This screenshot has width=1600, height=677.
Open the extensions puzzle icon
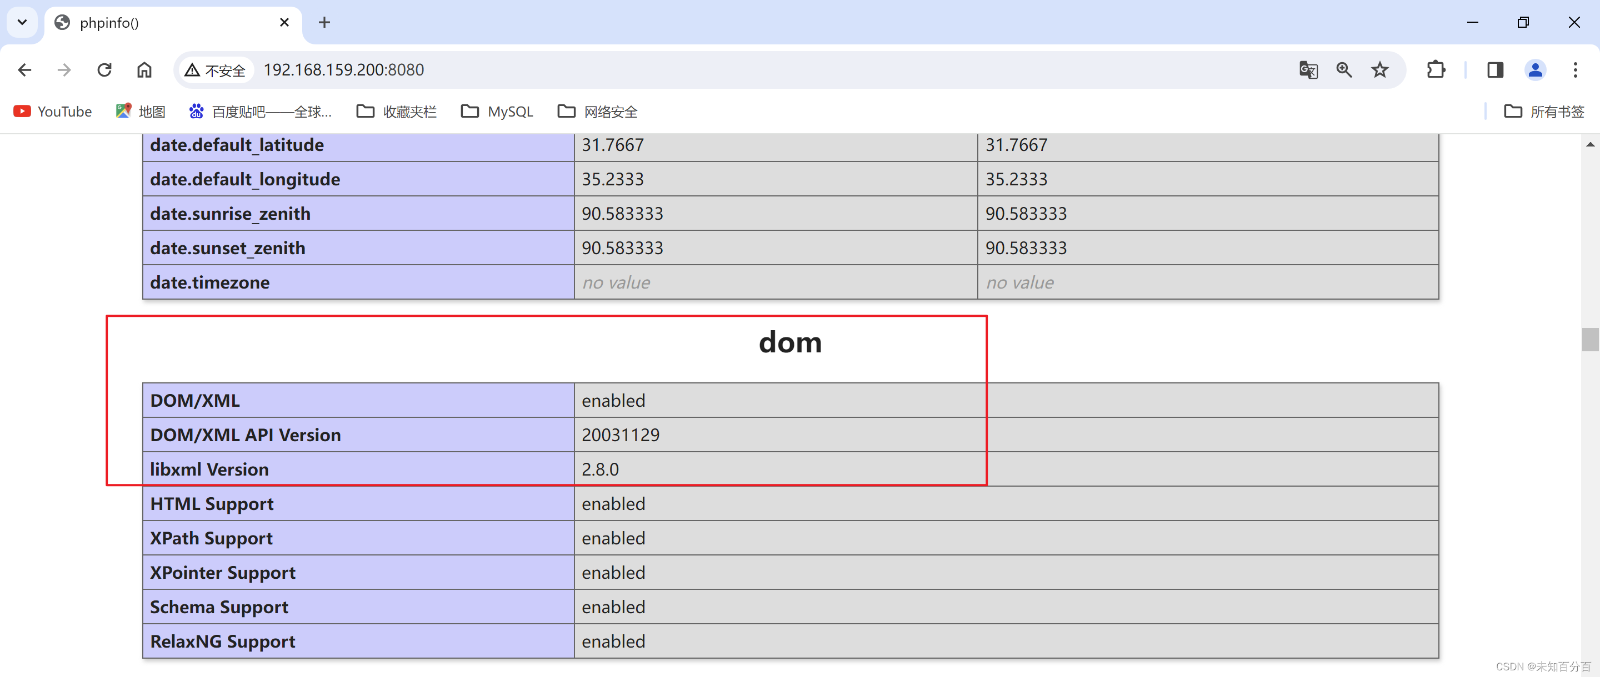point(1436,69)
